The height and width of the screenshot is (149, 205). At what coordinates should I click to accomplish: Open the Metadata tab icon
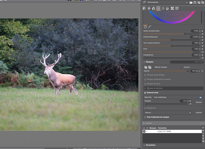coord(177,8)
